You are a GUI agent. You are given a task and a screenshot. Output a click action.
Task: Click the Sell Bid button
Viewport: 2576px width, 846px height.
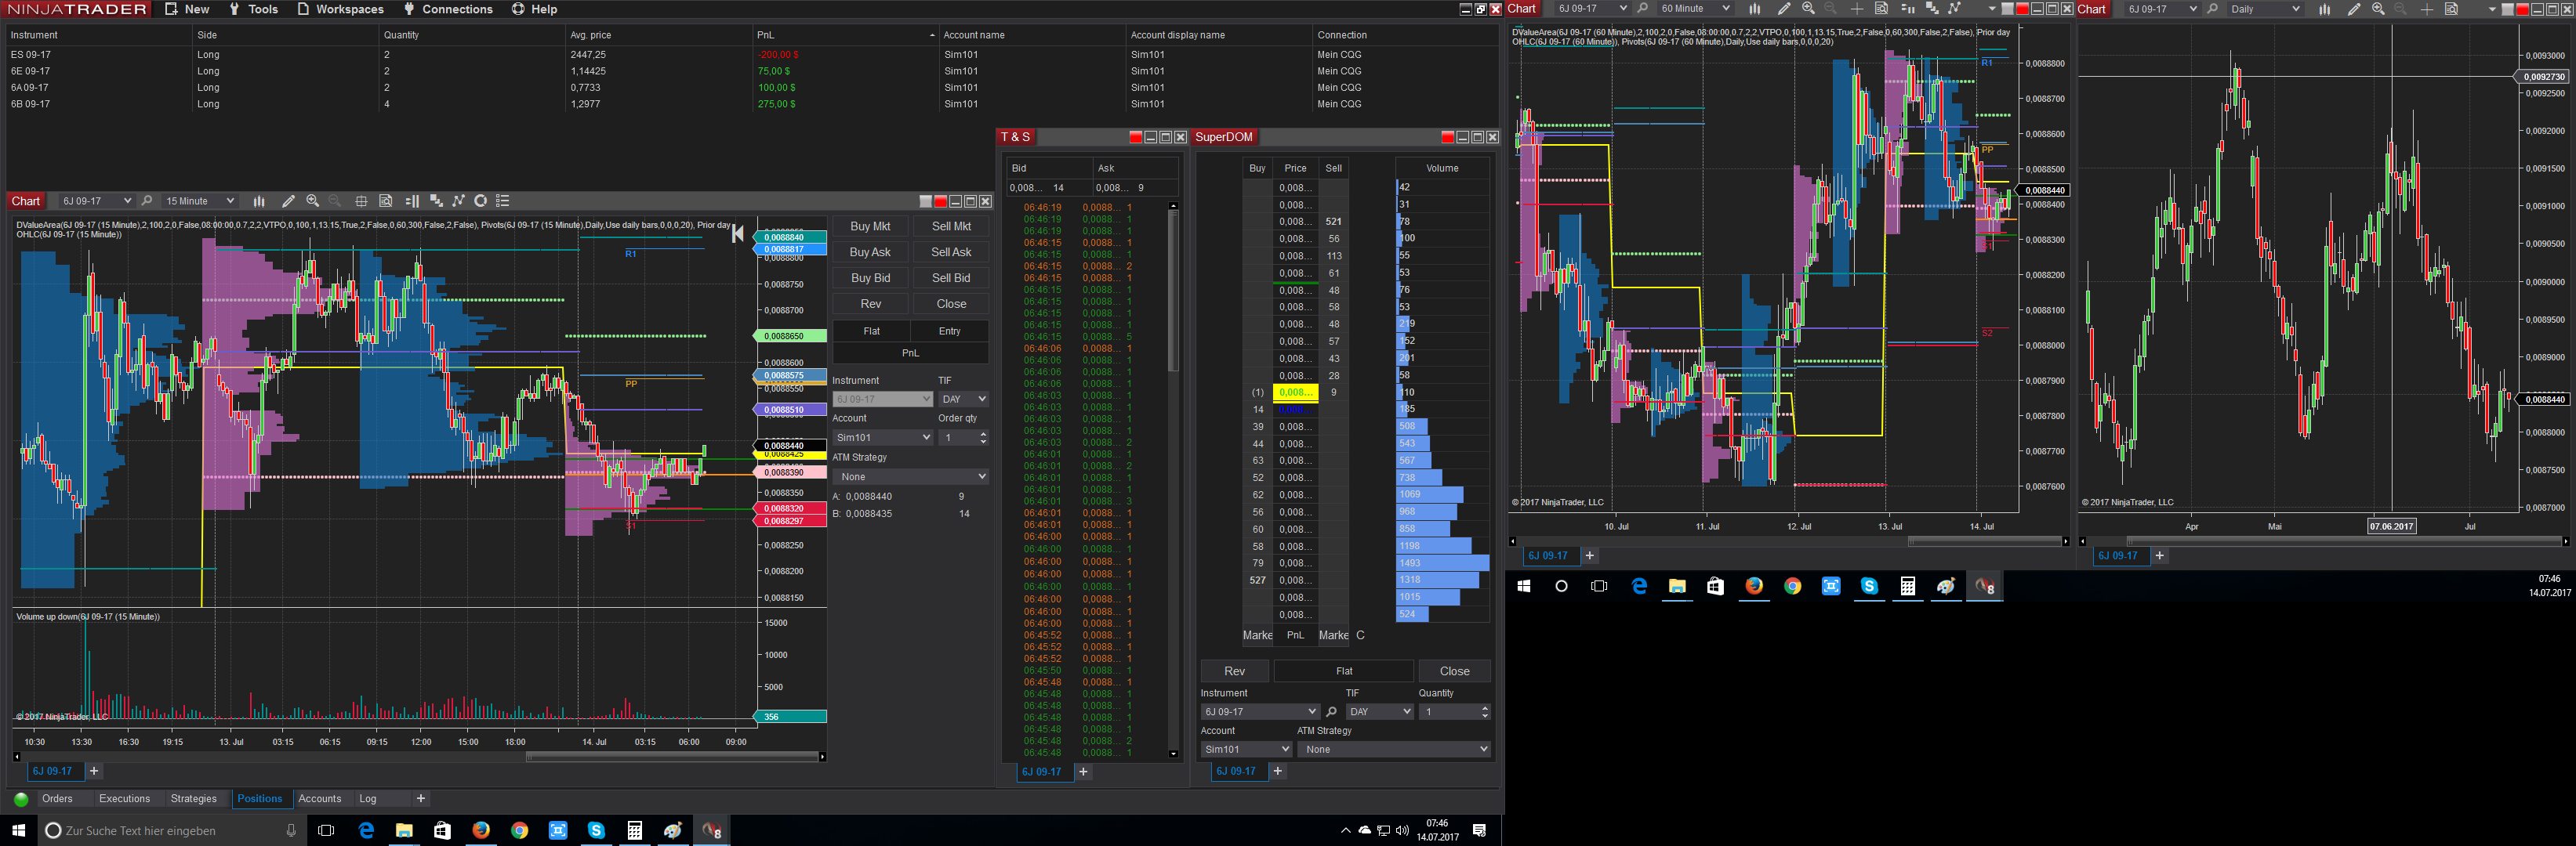(x=951, y=279)
